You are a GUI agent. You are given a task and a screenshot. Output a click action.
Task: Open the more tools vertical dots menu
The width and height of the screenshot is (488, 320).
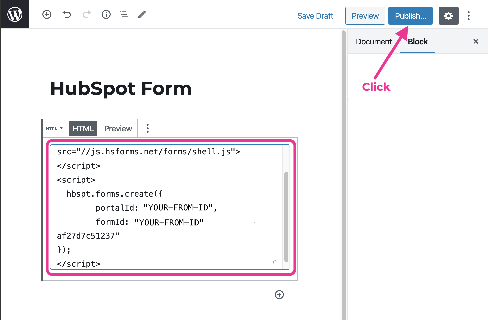pyautogui.click(x=468, y=16)
